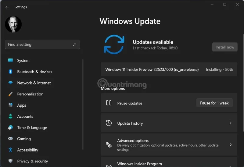244x167 pixels.
Task: Go back using the arrow icon
Action: (x=7, y=7)
